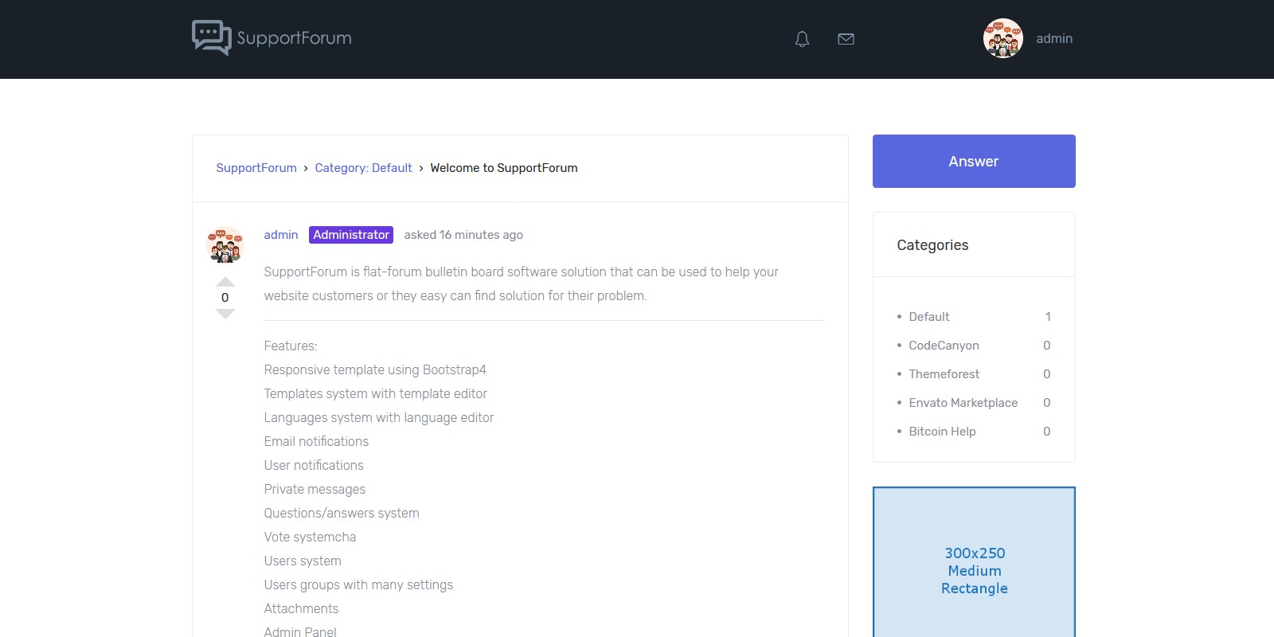
Task: Open the admin username menu in header
Action: coord(1054,38)
